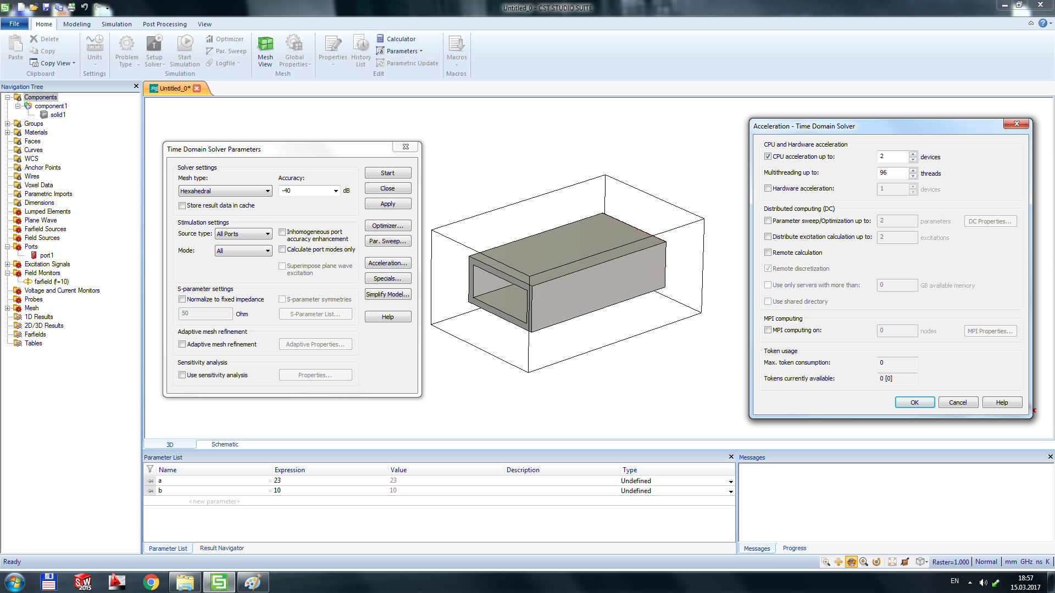
Task: Click the Simplify Model button
Action: pos(387,294)
